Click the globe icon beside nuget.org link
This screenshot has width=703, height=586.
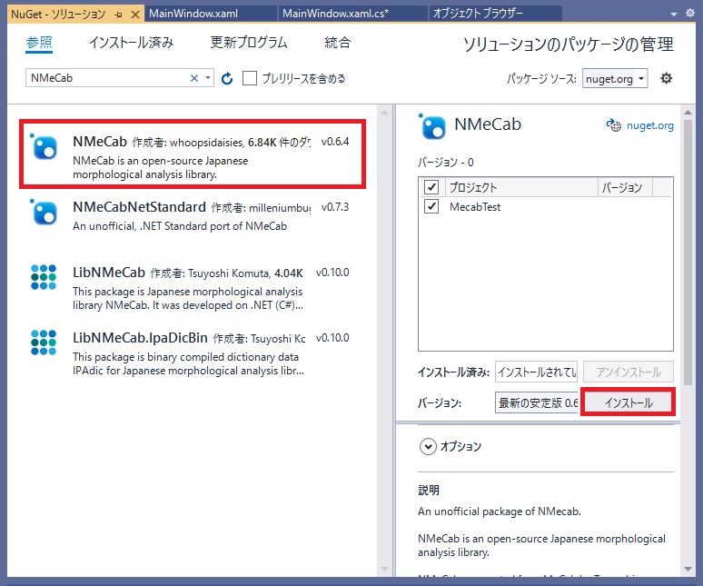pyautogui.click(x=613, y=125)
